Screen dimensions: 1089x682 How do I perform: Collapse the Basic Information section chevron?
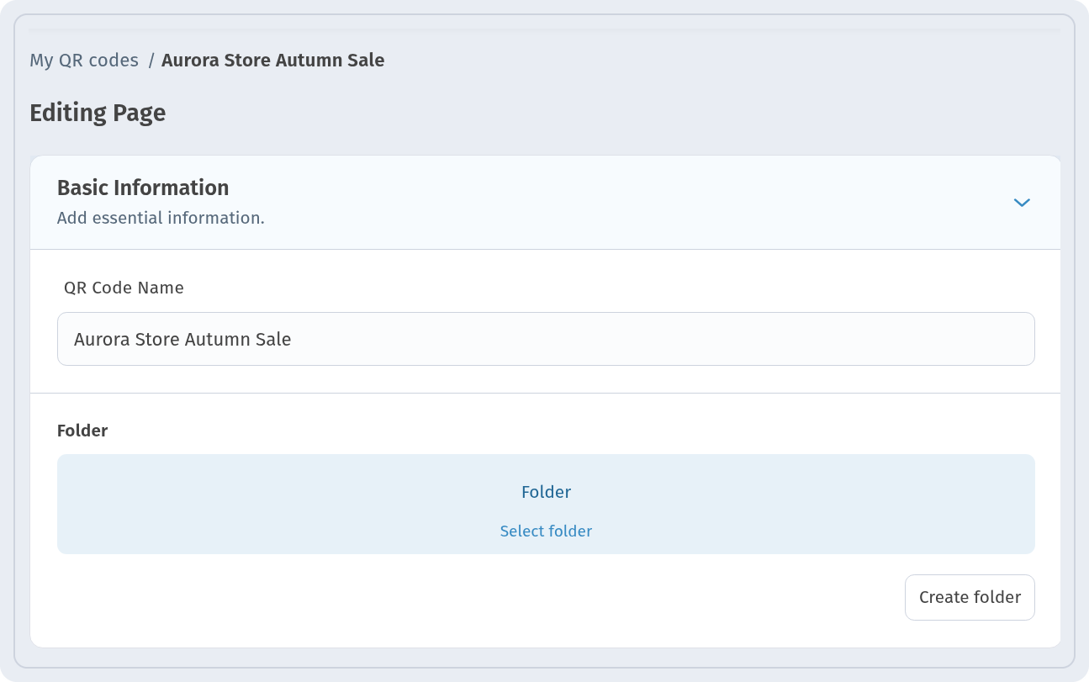(x=1022, y=203)
